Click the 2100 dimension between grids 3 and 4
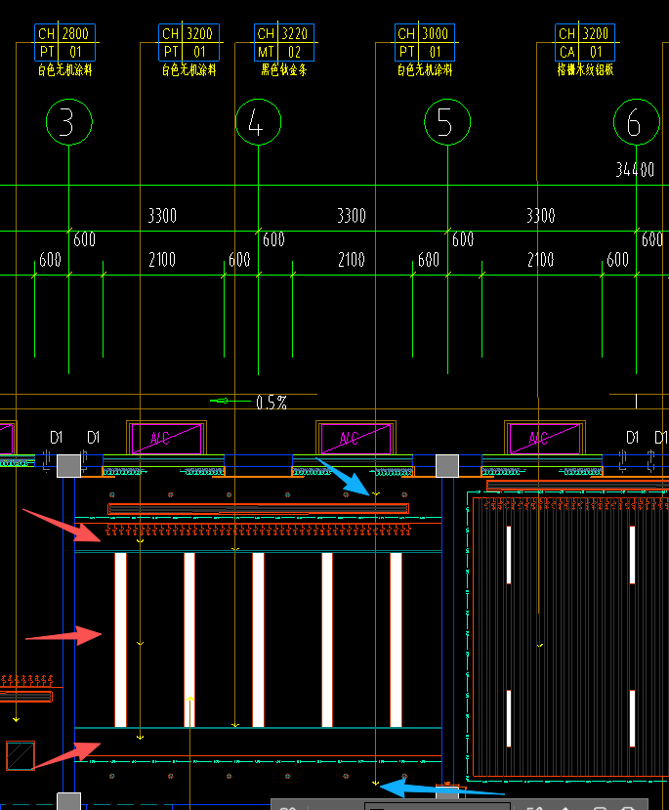The image size is (669, 810). (x=162, y=259)
